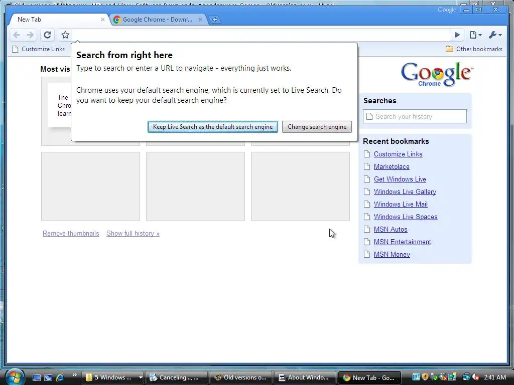Open MSN Money bookmark
Screen dimensions: 514x385
(392, 254)
